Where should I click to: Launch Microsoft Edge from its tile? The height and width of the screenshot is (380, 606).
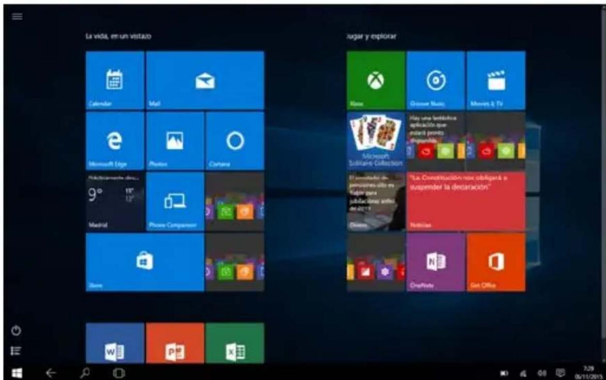click(115, 140)
